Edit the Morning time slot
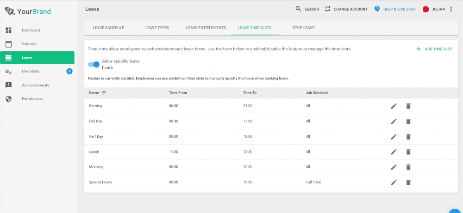This screenshot has width=463, height=213. (394, 167)
